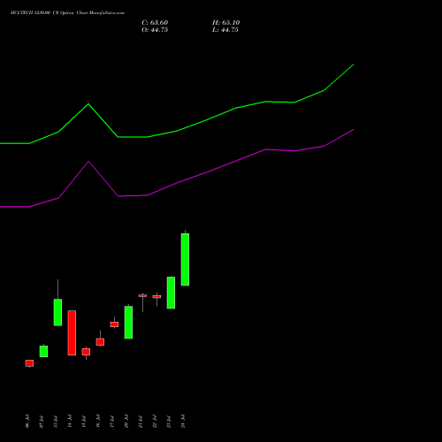442x442 pixels.
Task: Select the large red candle for 14 Jul
Action: tap(72, 332)
